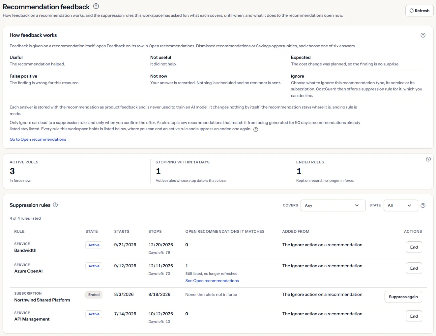Click the start date 9/12/2026
Screen dimensions: 436x336
[x=125, y=266]
